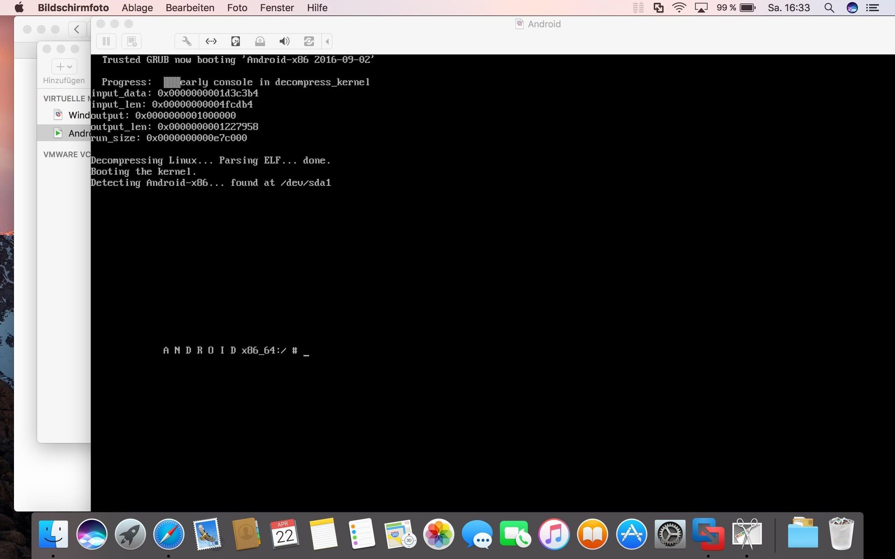Open the Trash in Dock
The height and width of the screenshot is (559, 895).
pos(841,534)
